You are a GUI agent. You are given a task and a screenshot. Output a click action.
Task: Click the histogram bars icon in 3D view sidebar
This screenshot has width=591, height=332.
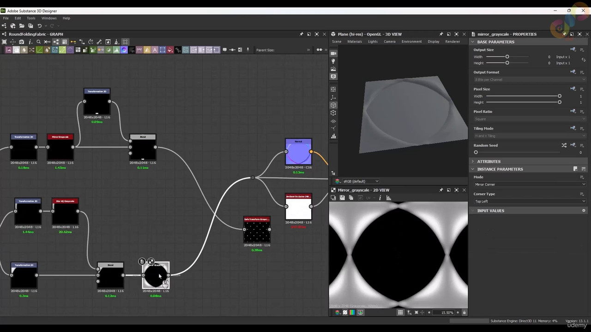[x=333, y=136]
